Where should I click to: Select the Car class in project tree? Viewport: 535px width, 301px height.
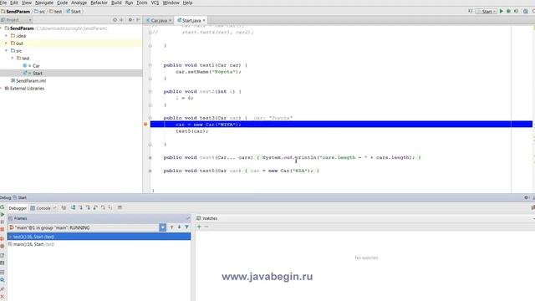(32, 66)
